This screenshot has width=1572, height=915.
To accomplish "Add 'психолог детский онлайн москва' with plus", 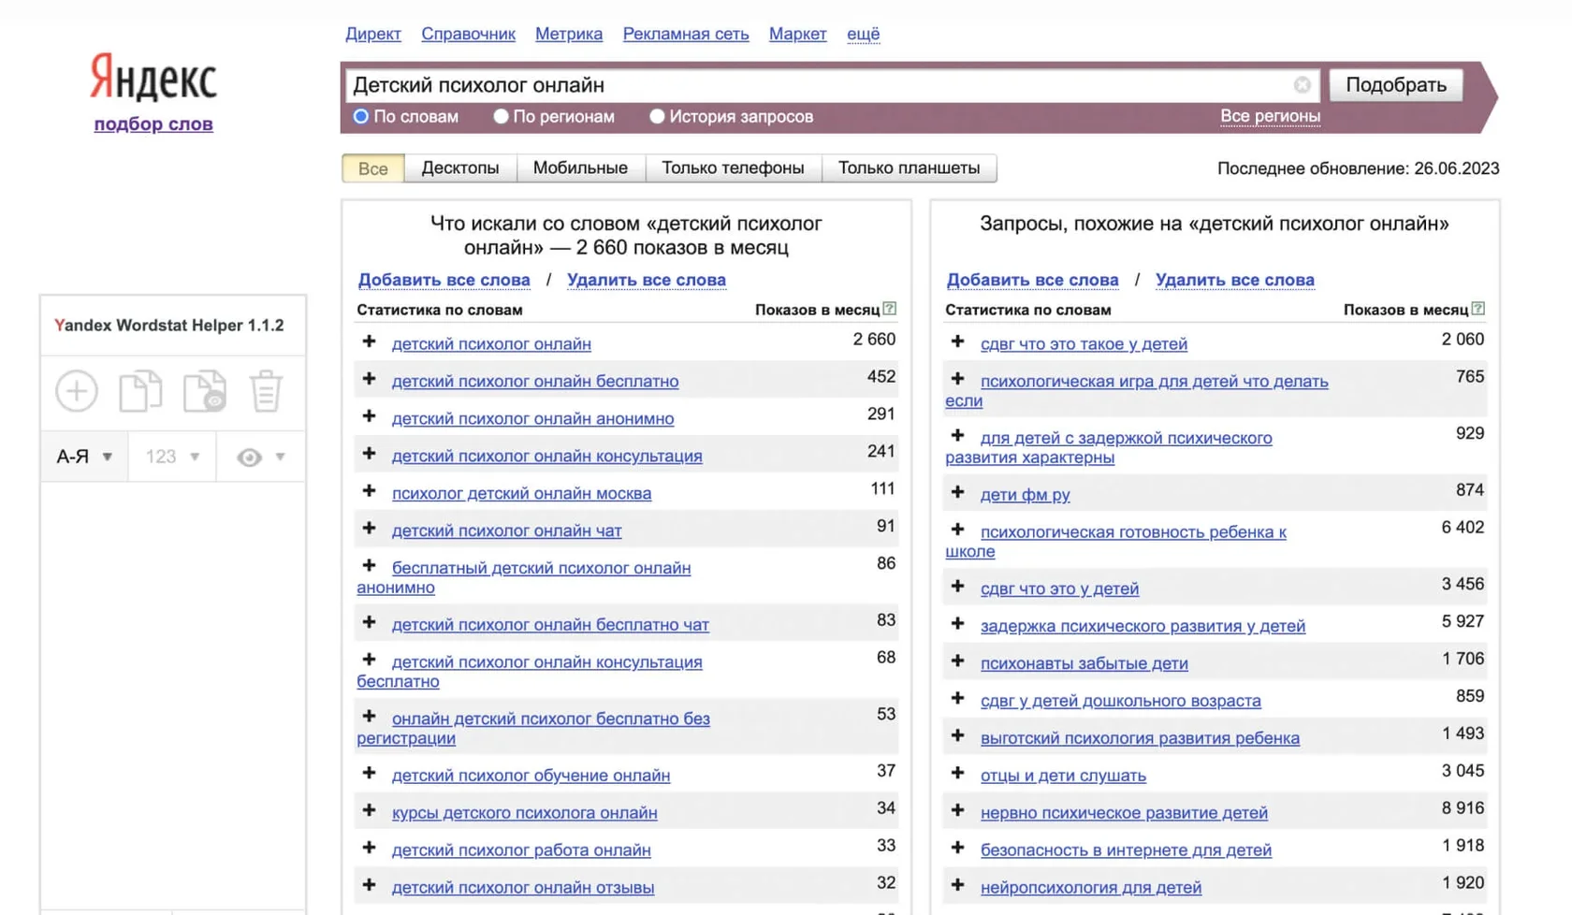I will [x=370, y=492].
